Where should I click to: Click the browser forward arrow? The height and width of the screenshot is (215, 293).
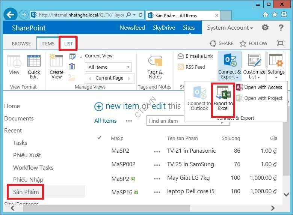(24, 15)
